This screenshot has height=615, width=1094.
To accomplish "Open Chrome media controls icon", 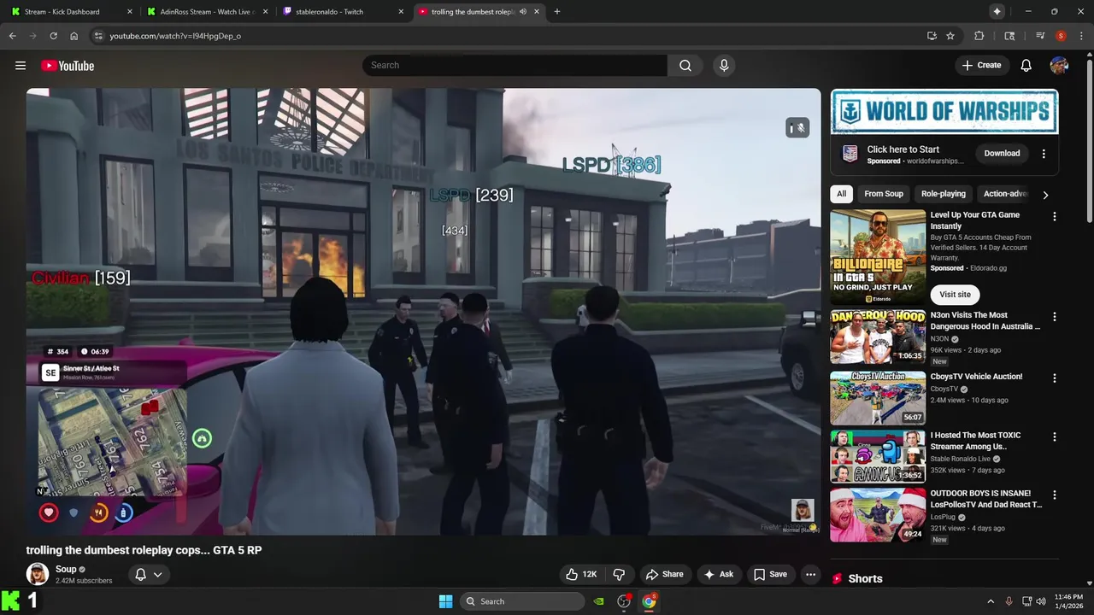I will 1040,36.
